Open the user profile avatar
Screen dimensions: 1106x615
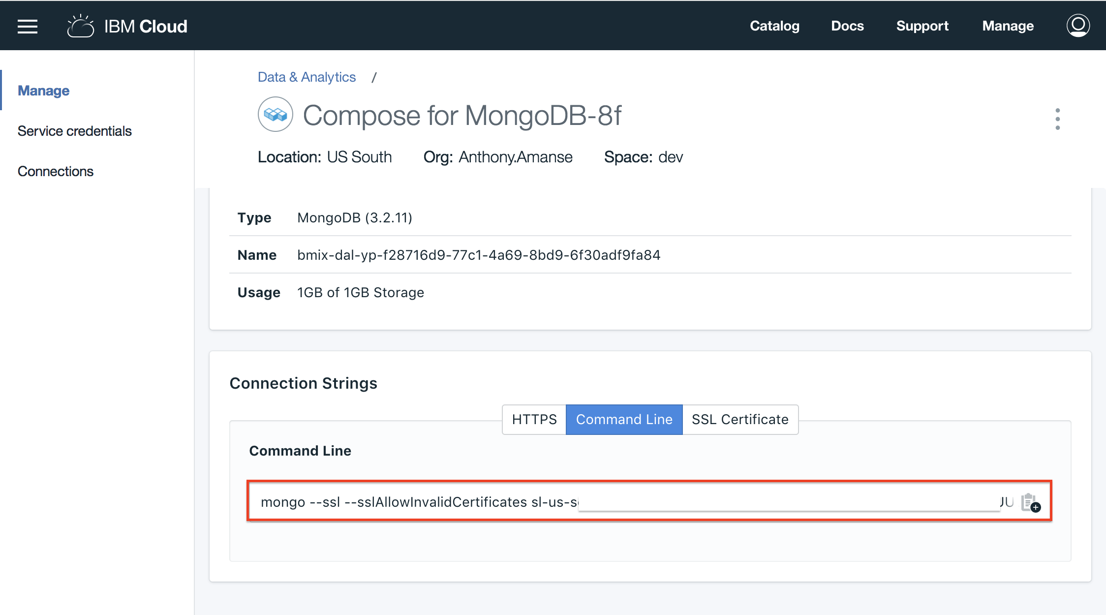pyautogui.click(x=1077, y=26)
